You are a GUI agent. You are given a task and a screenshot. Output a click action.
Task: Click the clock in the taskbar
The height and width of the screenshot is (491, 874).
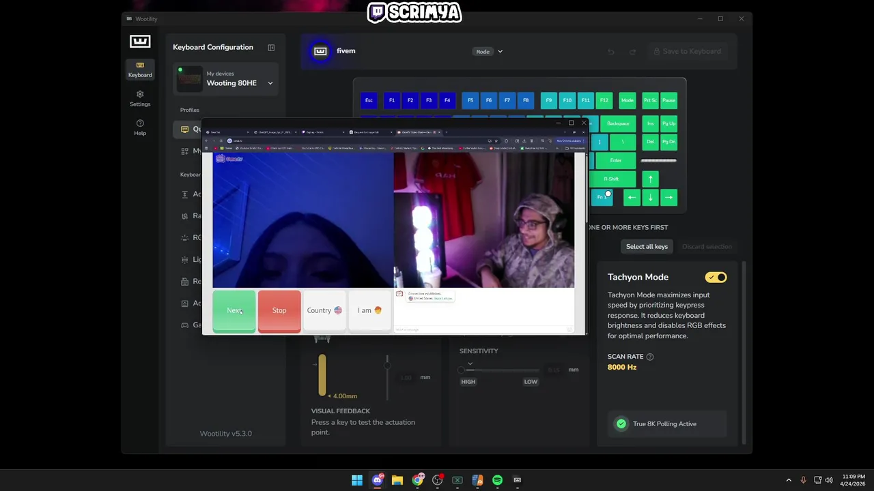pos(852,480)
